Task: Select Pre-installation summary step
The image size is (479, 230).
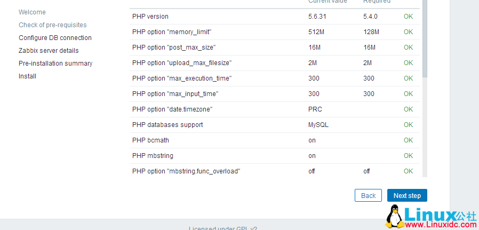Action: tap(55, 64)
